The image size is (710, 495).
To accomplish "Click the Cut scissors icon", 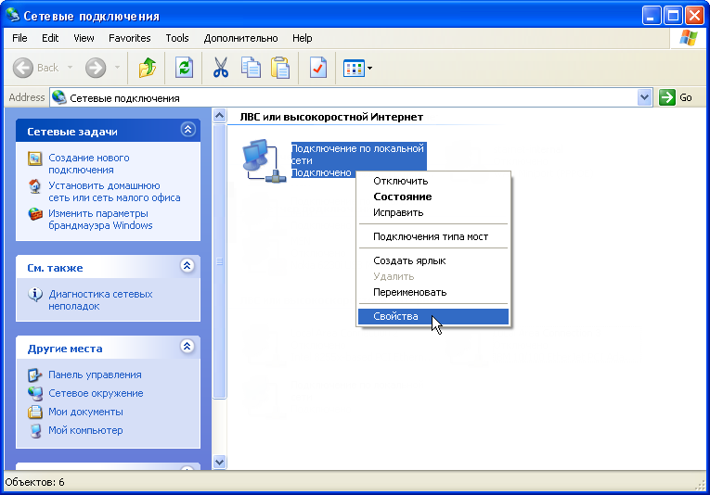I will click(x=221, y=68).
